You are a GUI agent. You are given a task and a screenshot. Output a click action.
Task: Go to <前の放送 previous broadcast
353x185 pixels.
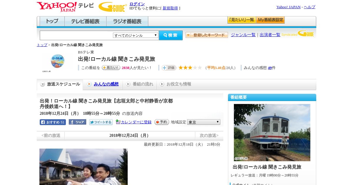pos(51,136)
